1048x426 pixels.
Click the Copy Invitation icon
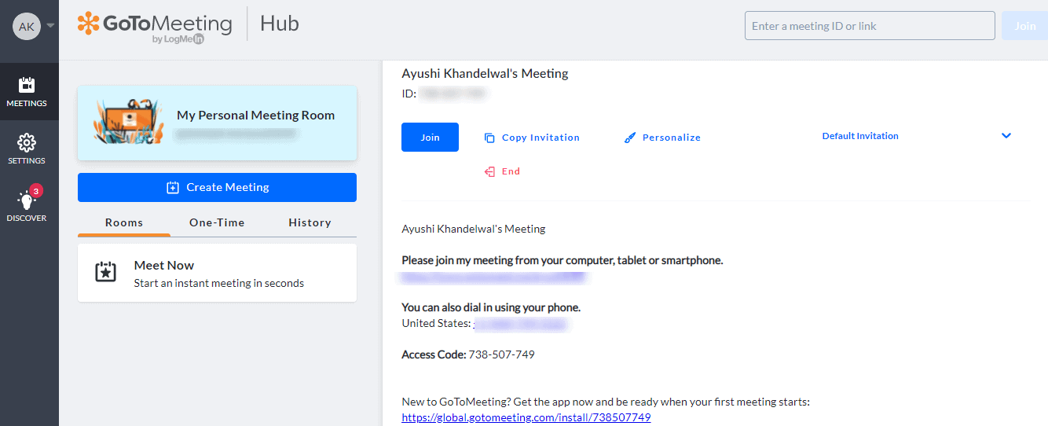point(489,138)
